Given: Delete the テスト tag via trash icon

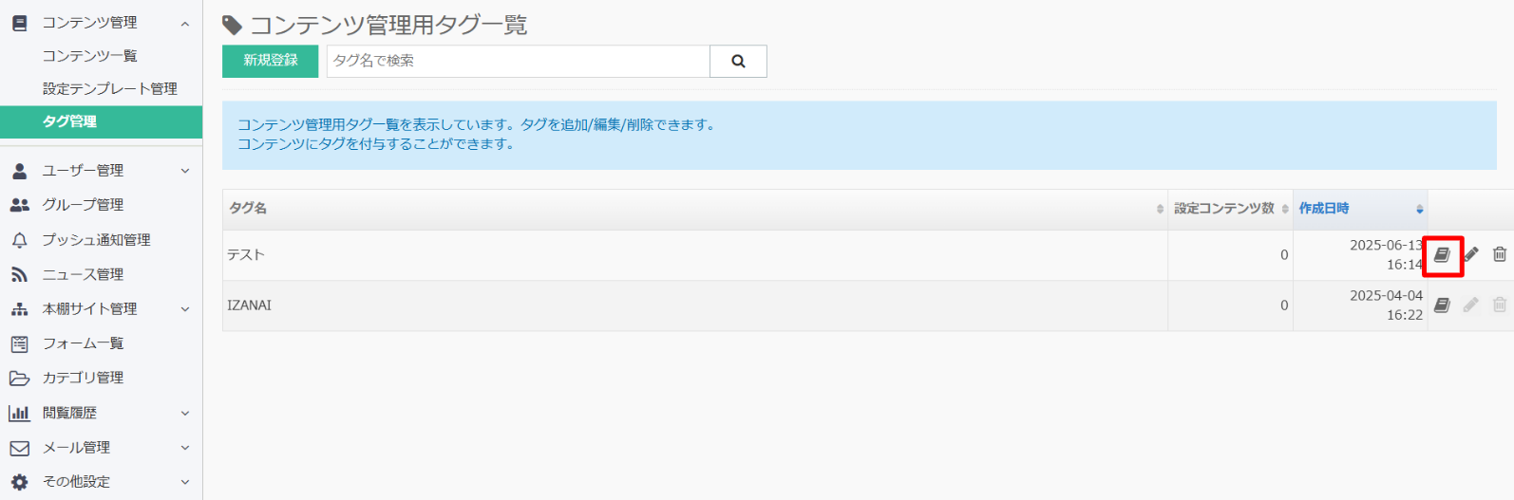Looking at the screenshot, I should pos(1500,254).
